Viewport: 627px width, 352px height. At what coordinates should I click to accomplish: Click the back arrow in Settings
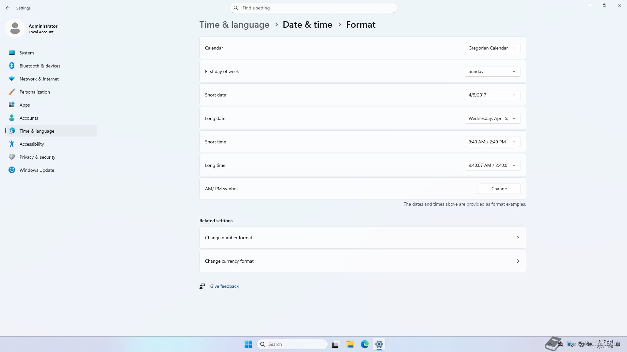pyautogui.click(x=8, y=8)
